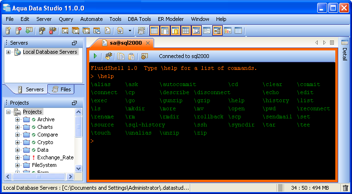Toggle the highlighted grid-with-arrows button
352x194 pixels.
click(x=196, y=30)
